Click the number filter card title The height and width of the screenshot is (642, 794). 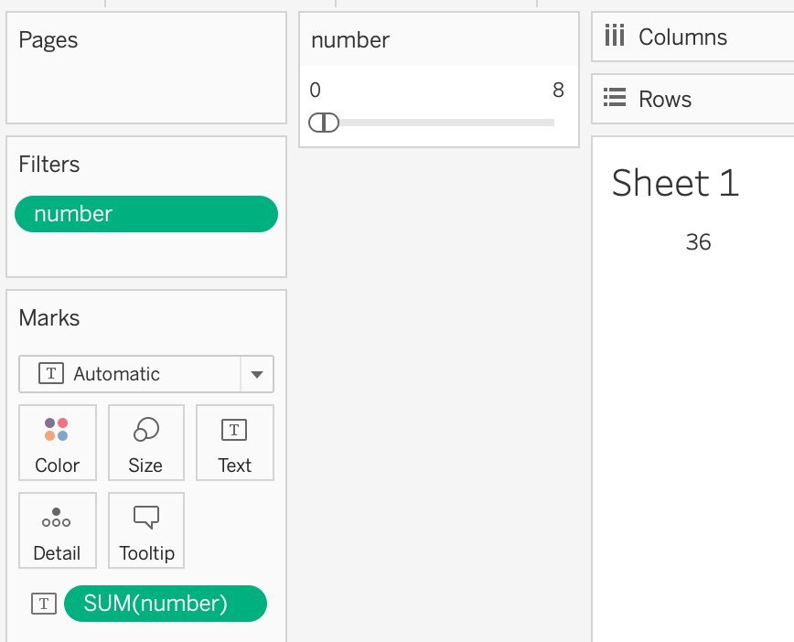tap(350, 40)
